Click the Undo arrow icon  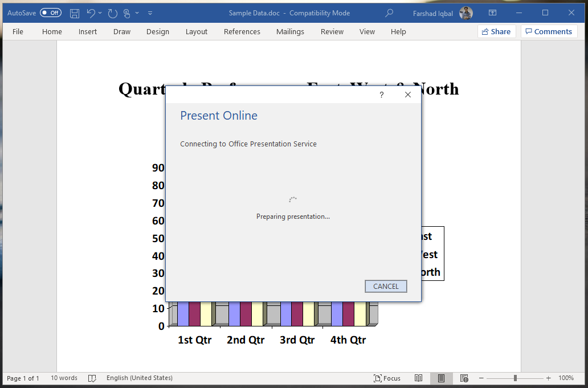[91, 13]
